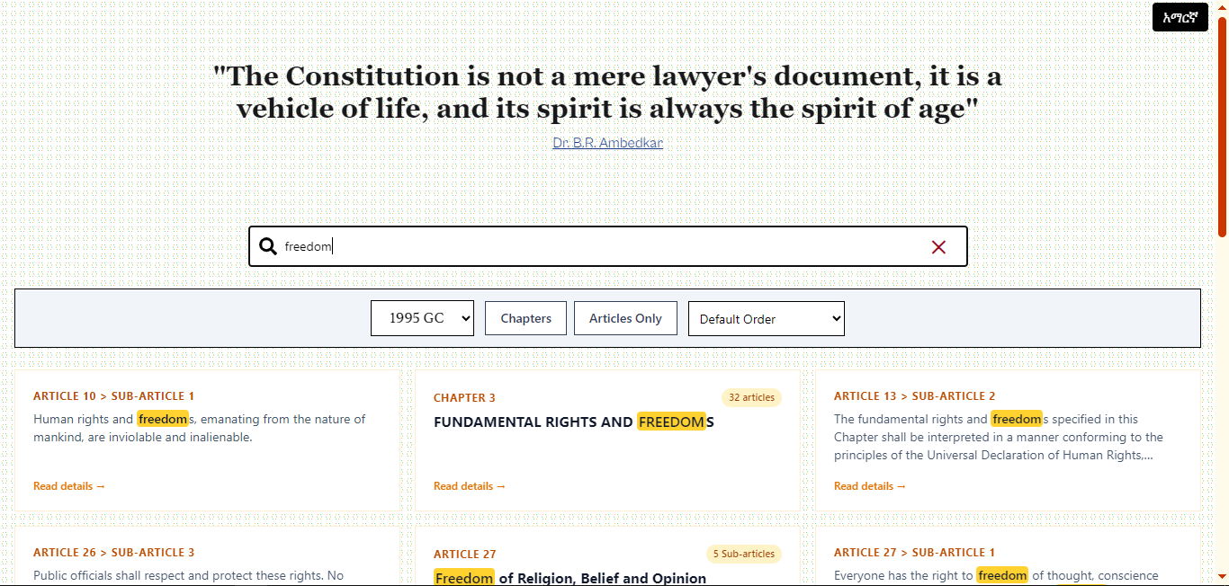Open the 1995 GC year dropdown
This screenshot has width=1229, height=586.
coord(422,318)
